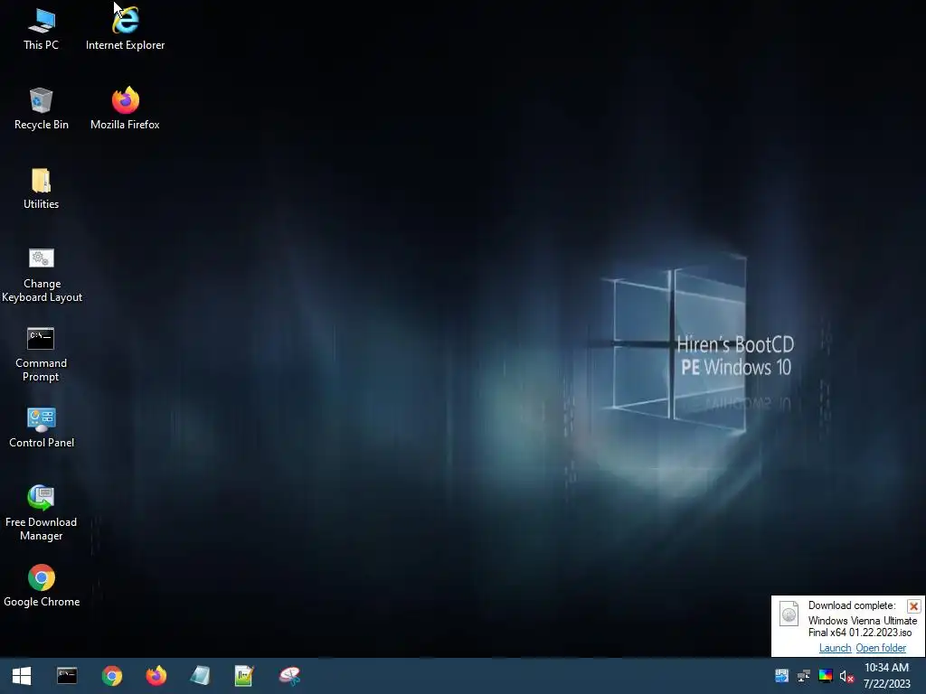Screen dimensions: 926x694
Task: Open This PC desktop icon
Action: tap(42, 28)
